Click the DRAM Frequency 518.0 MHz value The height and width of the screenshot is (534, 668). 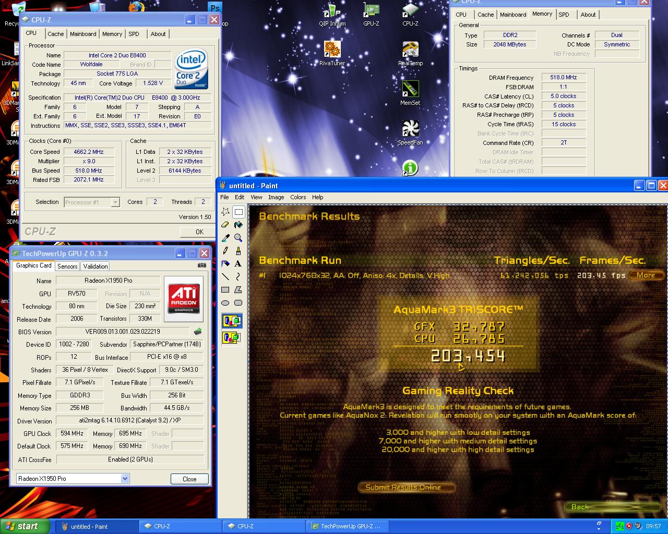point(564,77)
